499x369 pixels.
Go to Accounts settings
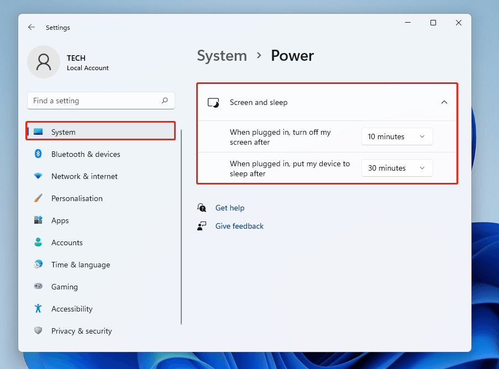point(101,243)
